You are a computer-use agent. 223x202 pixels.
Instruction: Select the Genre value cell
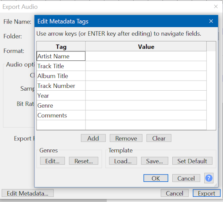[x=146, y=105]
